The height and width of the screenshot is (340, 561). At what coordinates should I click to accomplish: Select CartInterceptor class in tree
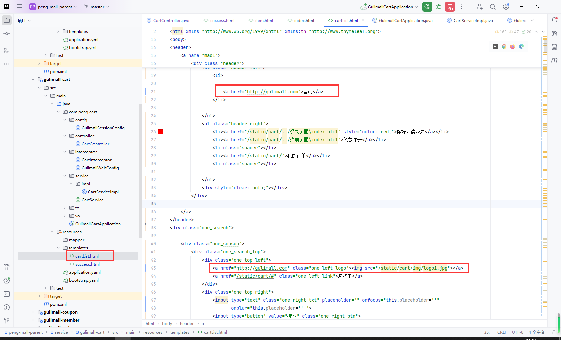(x=97, y=160)
